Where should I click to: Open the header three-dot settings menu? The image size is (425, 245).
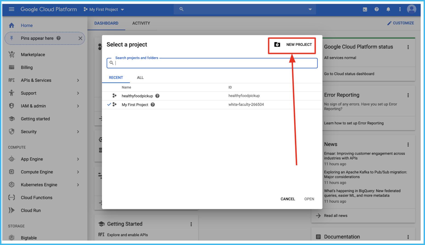[400, 9]
